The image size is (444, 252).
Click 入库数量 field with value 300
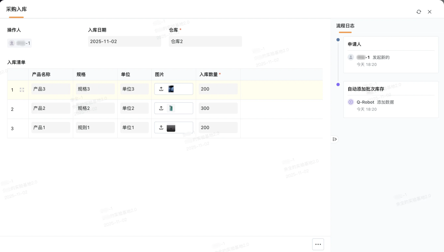tap(218, 109)
